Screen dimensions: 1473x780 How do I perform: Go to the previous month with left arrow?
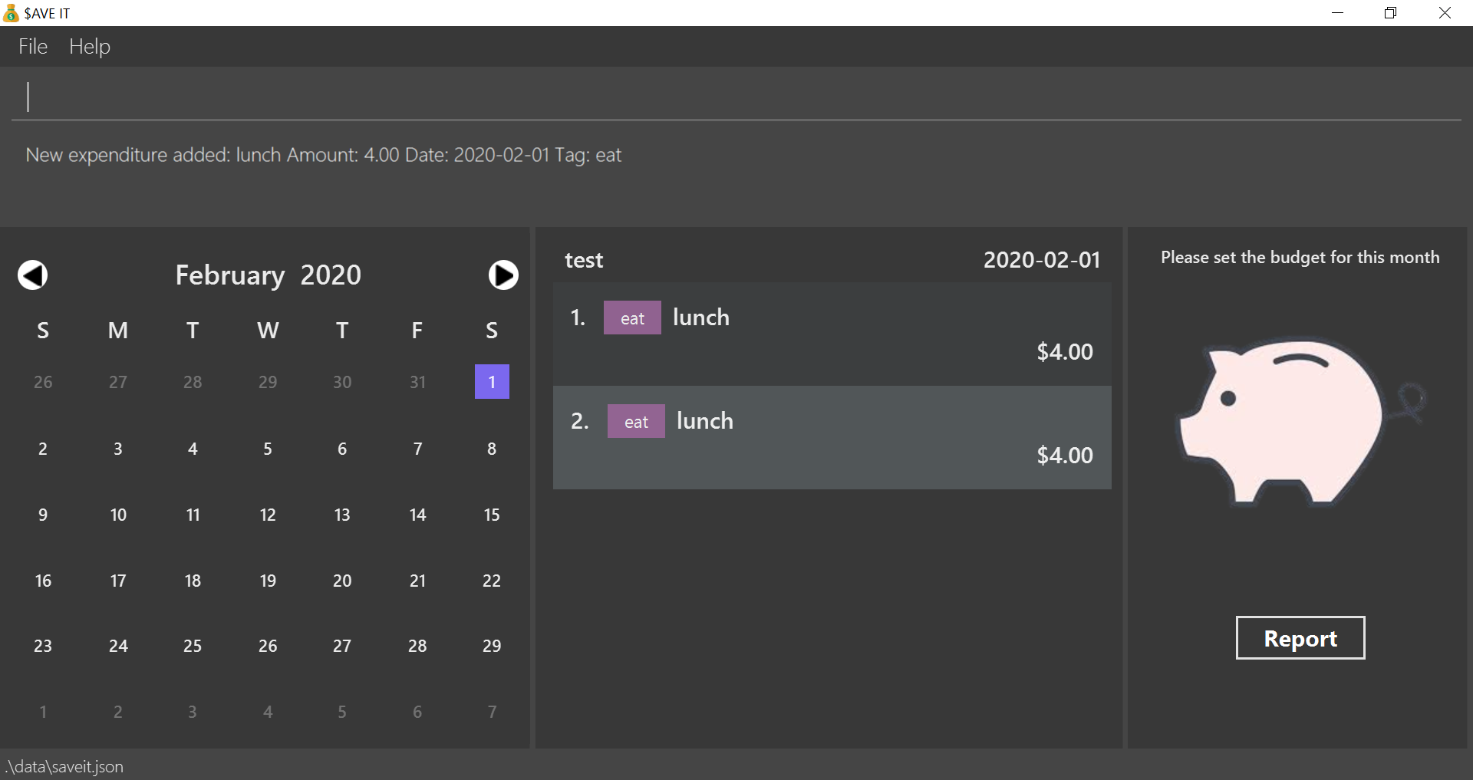[x=32, y=275]
